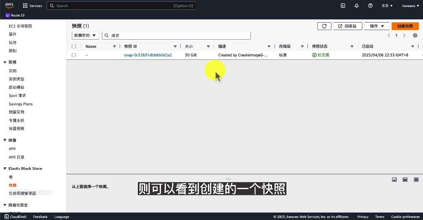Sort by 已启动 column arrow
The image size is (423, 220).
[x=413, y=46]
